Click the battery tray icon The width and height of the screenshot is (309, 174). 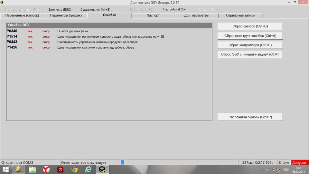pyautogui.click(x=274, y=170)
